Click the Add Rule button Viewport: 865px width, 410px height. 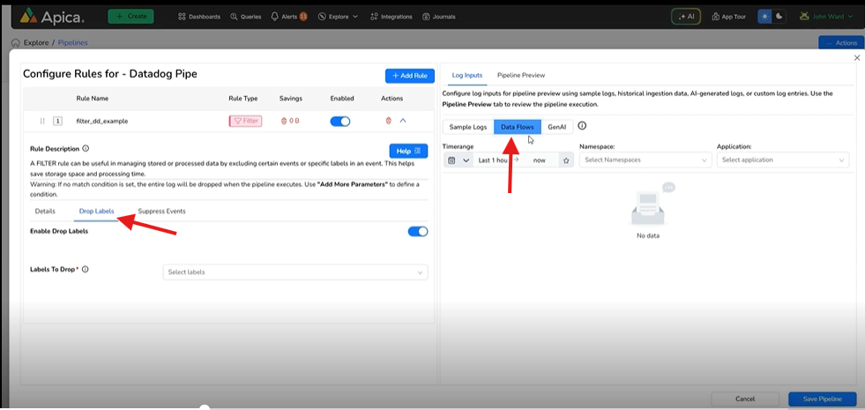[x=409, y=76]
